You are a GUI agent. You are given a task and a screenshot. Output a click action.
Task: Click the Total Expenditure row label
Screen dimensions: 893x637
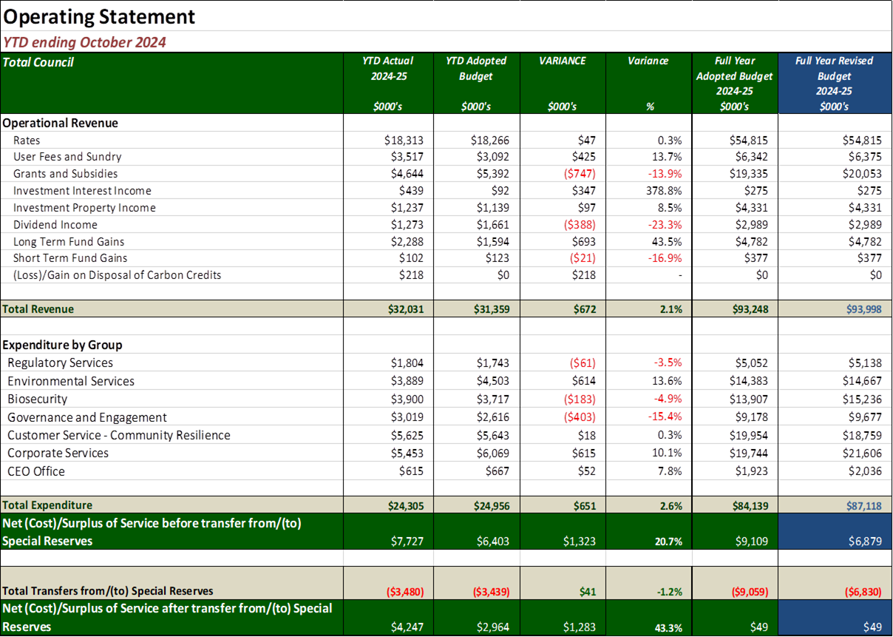pyautogui.click(x=47, y=505)
